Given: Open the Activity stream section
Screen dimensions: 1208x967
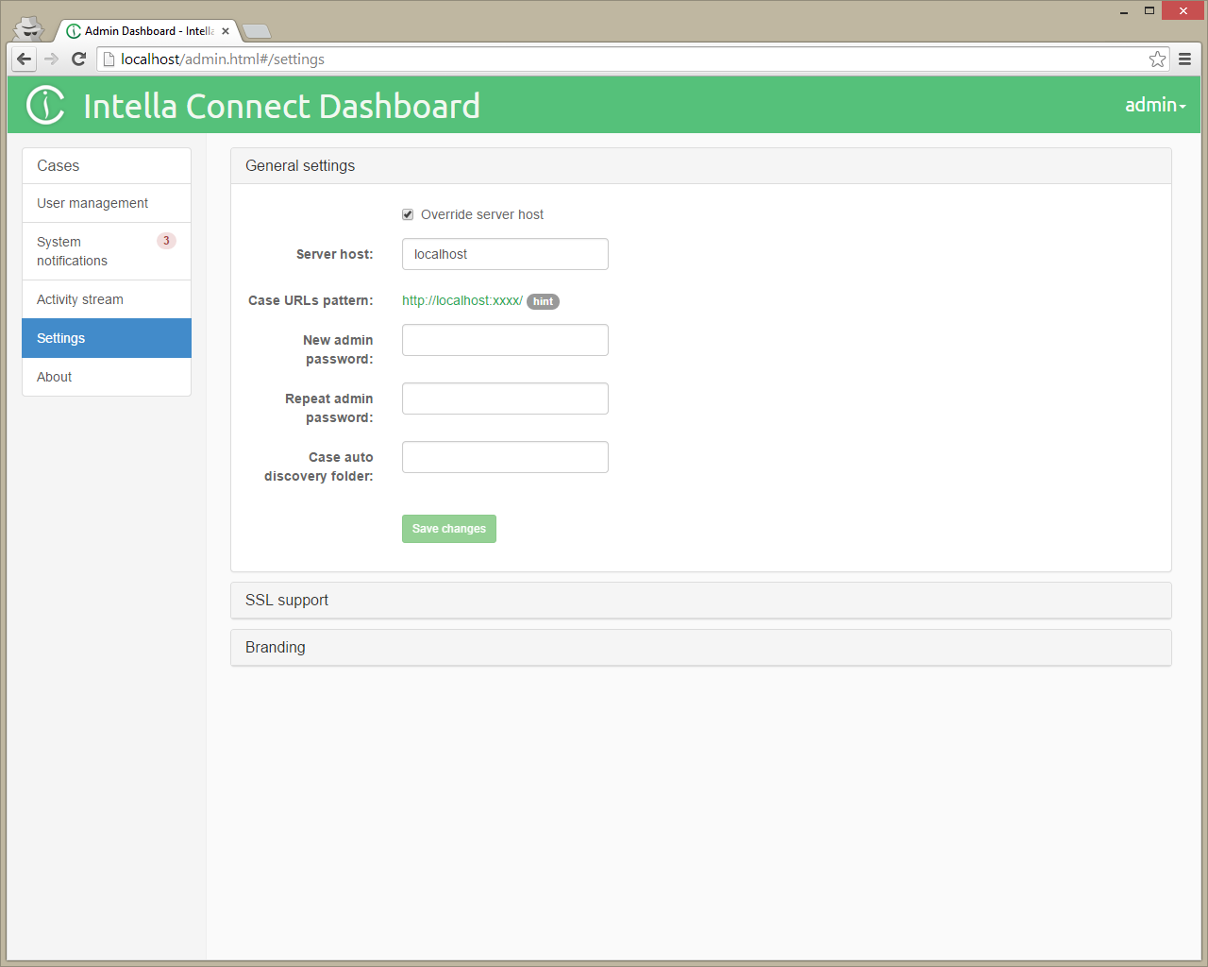Looking at the screenshot, I should click(x=79, y=299).
